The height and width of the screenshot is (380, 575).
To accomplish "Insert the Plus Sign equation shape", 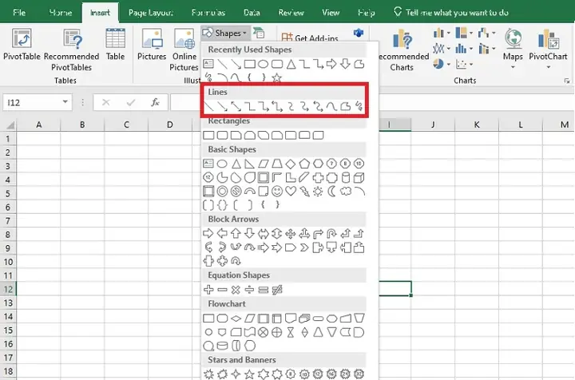I will (x=208, y=290).
